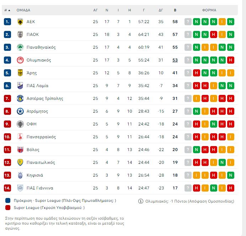This screenshot has height=236, width=246.
Task: Click Olympiacos's underlined 53 points value
Action: (x=175, y=60)
